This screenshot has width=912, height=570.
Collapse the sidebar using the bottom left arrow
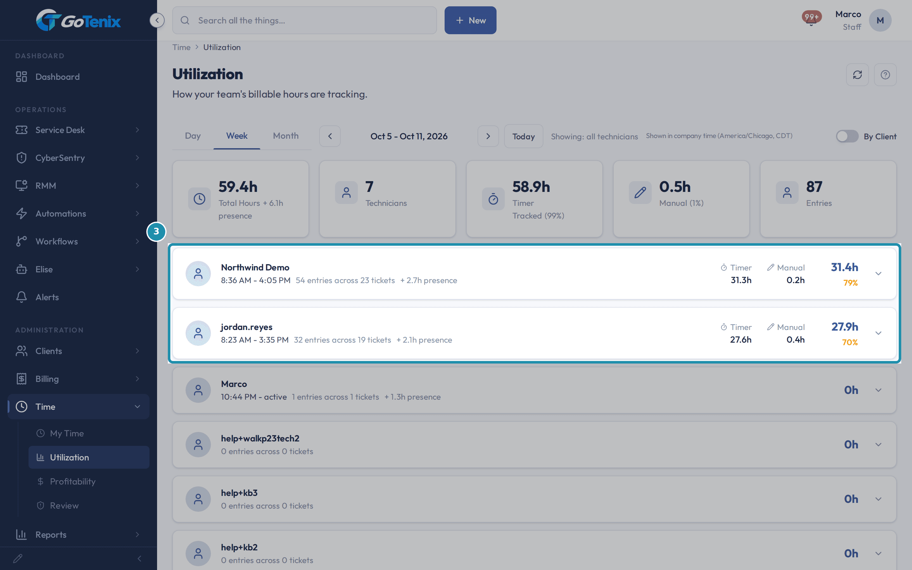click(139, 558)
